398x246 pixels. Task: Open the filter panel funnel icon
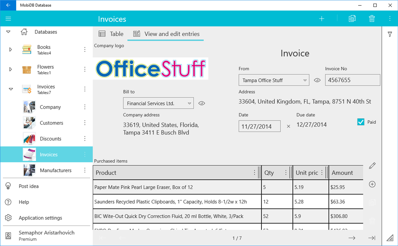[390, 34]
